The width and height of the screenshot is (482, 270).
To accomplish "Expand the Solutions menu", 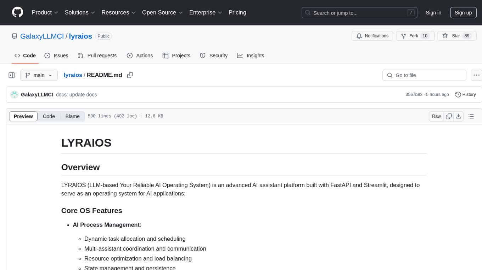I will click(x=80, y=12).
